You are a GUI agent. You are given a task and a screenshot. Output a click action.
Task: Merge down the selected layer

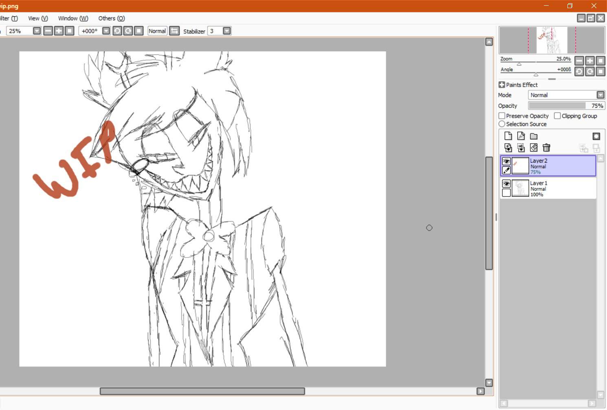[x=521, y=148]
